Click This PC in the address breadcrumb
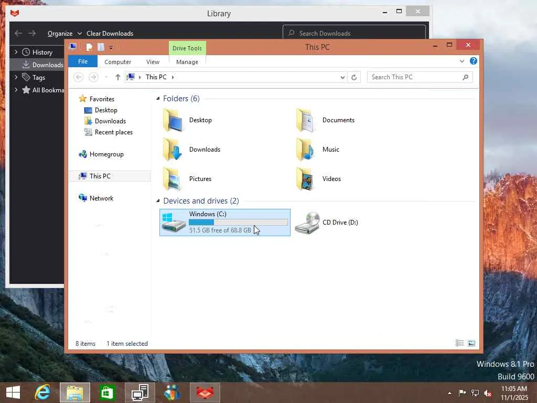Image resolution: width=537 pixels, height=403 pixels. click(x=156, y=77)
